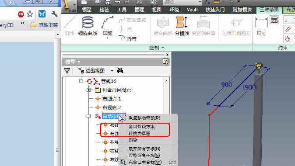Image resolution: width=295 pixels, height=166 pixels.
Task: Click the 900 dimension in 3D view
Action: pyautogui.click(x=226, y=84)
